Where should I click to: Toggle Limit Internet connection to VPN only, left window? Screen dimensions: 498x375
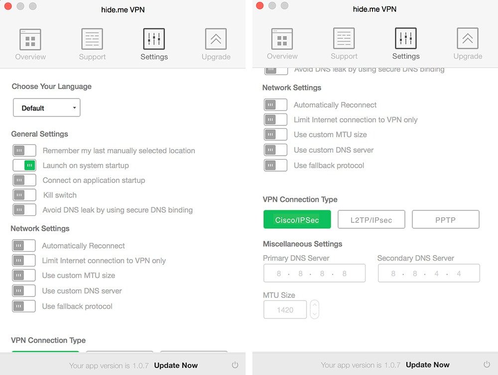point(24,261)
